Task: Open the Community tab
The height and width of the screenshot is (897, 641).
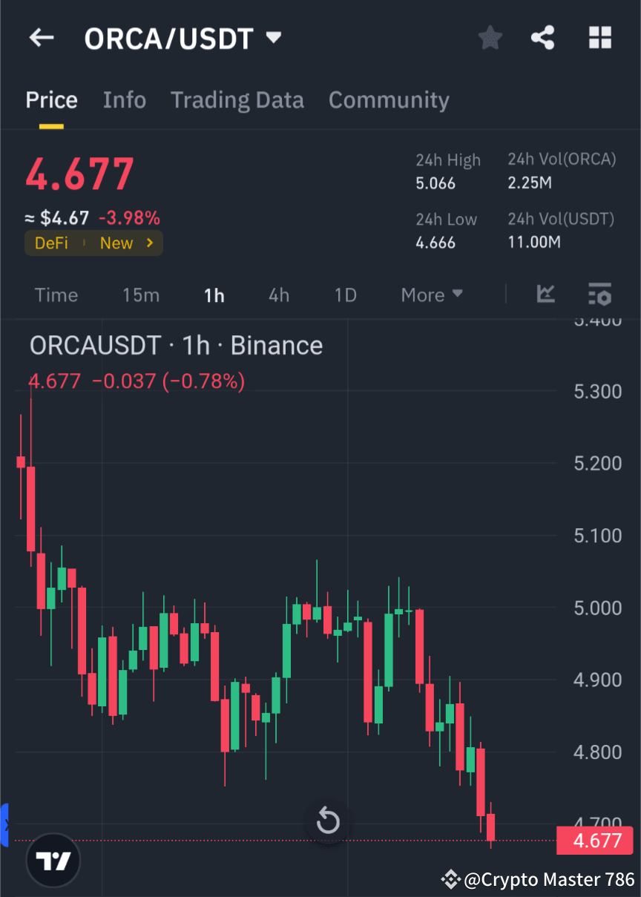Action: click(389, 99)
